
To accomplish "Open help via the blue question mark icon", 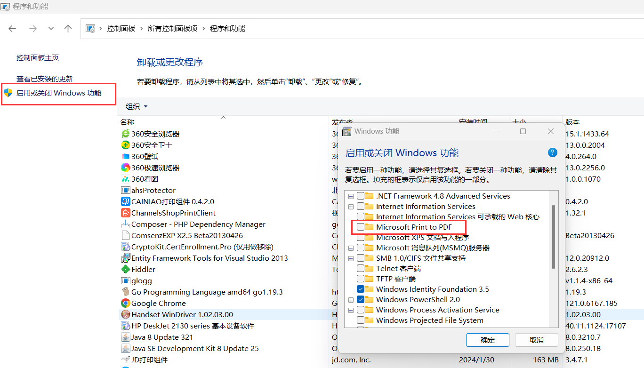I will pyautogui.click(x=553, y=153).
